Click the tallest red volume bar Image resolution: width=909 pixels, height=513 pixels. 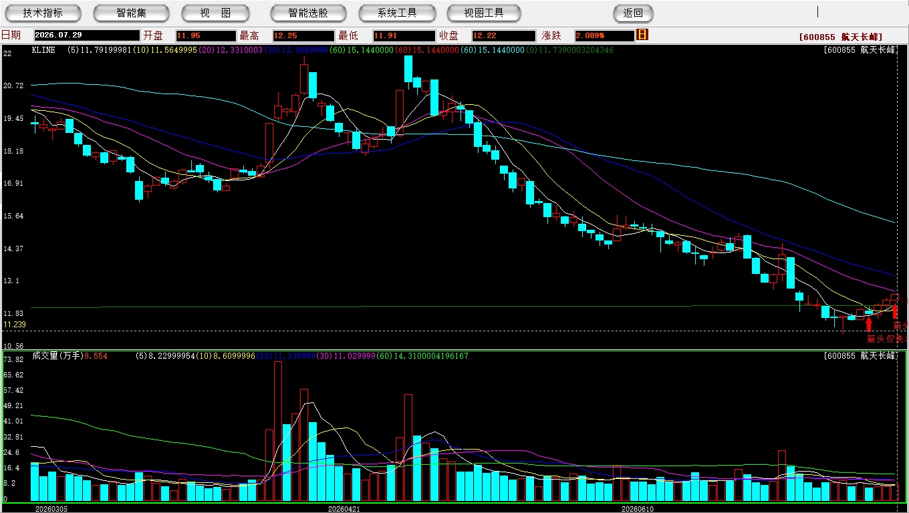tap(278, 431)
